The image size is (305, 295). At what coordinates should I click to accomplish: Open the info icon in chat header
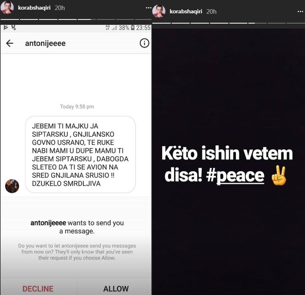[144, 43]
